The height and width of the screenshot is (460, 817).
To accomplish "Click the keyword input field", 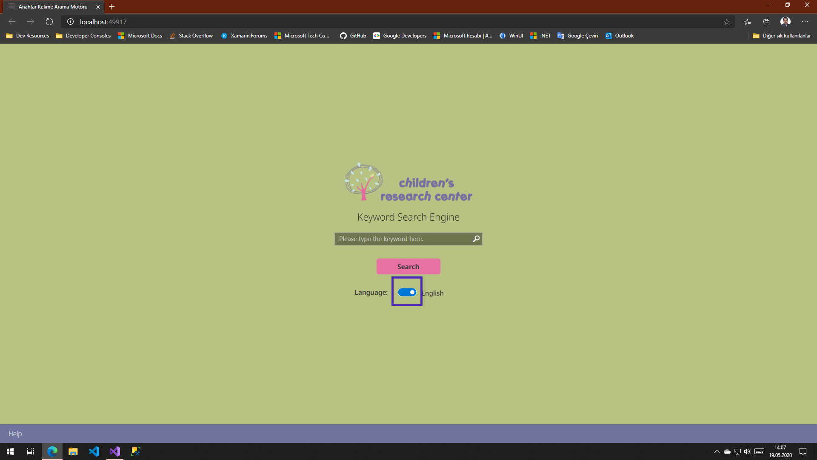I will [x=402, y=239].
